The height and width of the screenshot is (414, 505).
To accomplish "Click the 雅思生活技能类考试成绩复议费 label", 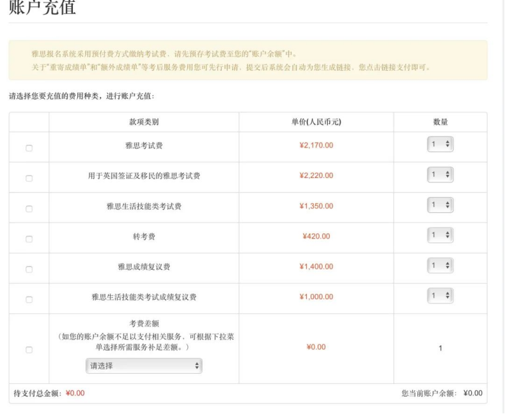I will point(144,297).
